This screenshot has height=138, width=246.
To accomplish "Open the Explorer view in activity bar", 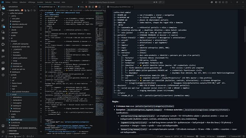I will point(3,8).
